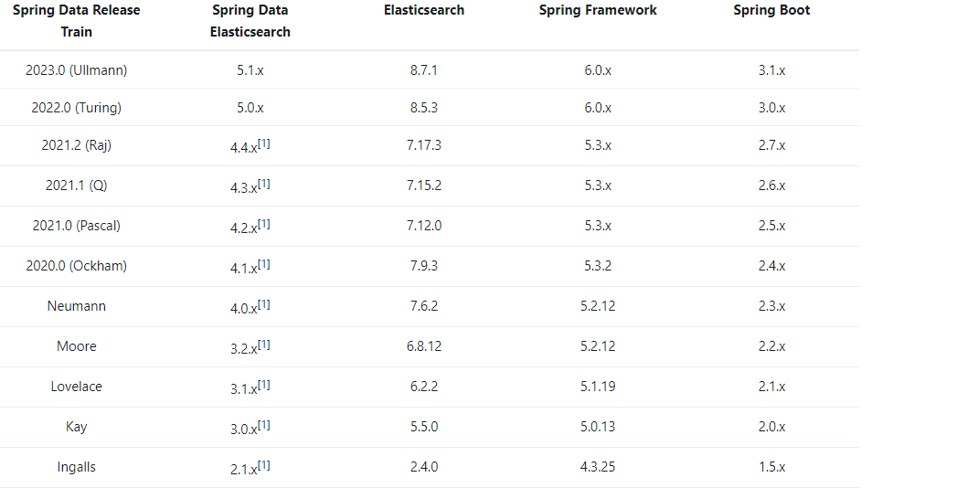The height and width of the screenshot is (488, 967).
Task: Open footnote [1] next to 4.3.x
Action: (x=264, y=184)
